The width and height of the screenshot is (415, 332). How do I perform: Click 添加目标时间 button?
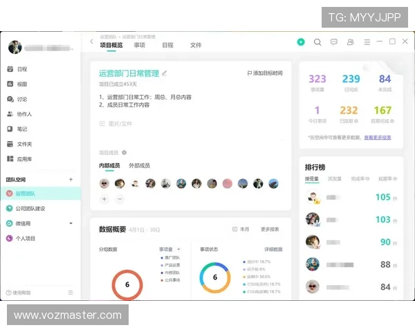(x=265, y=73)
